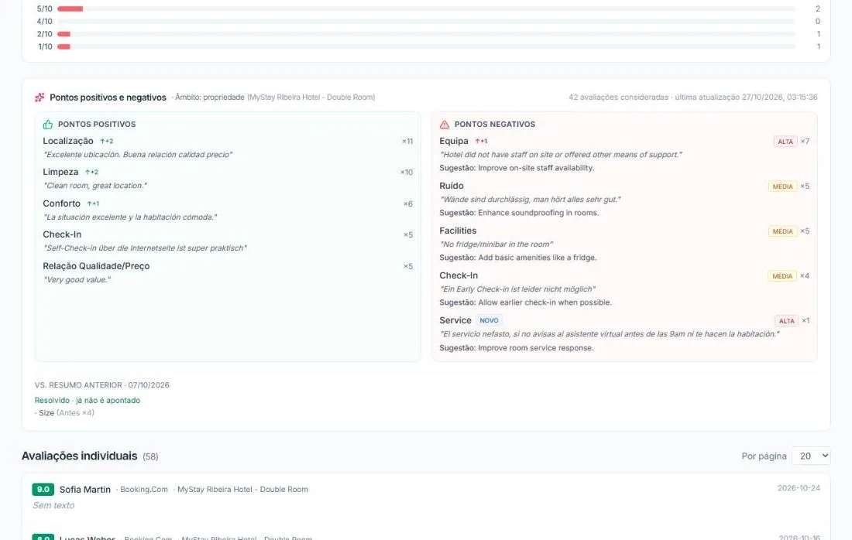Click Booking.Com in Sofia Martin's review
Screen dimensions: 852x540
143,489
